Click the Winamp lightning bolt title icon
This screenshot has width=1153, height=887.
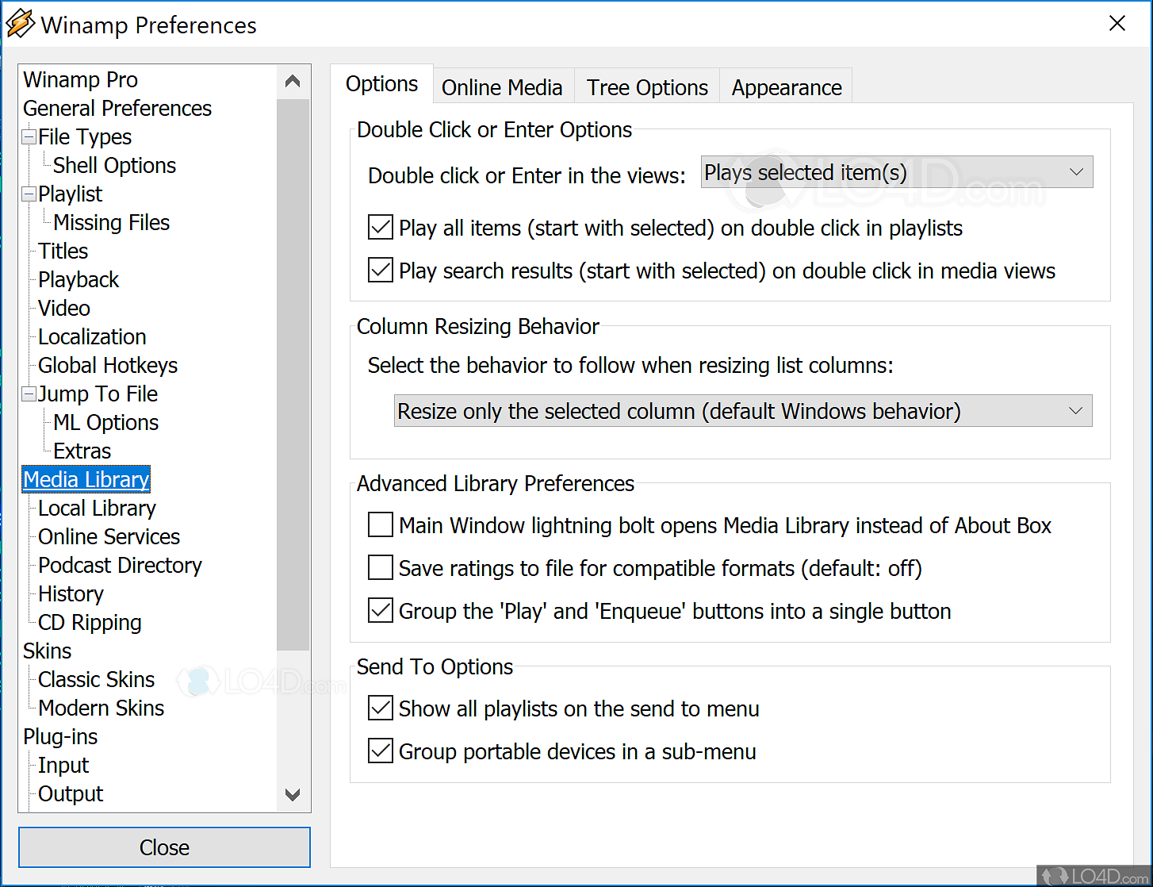point(20,24)
